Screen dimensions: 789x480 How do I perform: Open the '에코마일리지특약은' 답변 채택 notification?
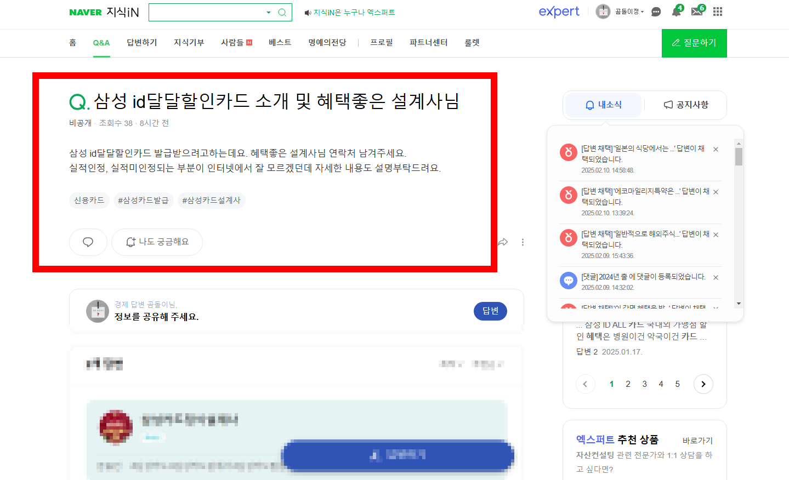coord(645,197)
